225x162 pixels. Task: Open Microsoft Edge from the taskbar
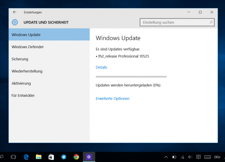pos(26,157)
